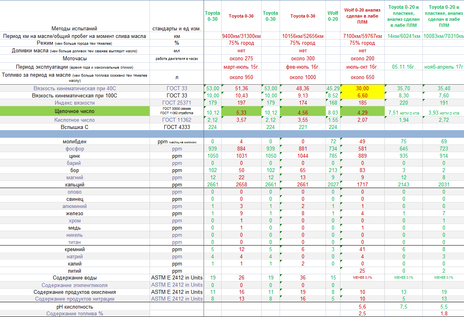Click the 'Вспышка С' row label
Viewport: 464px width, 317px height.
click(74, 127)
